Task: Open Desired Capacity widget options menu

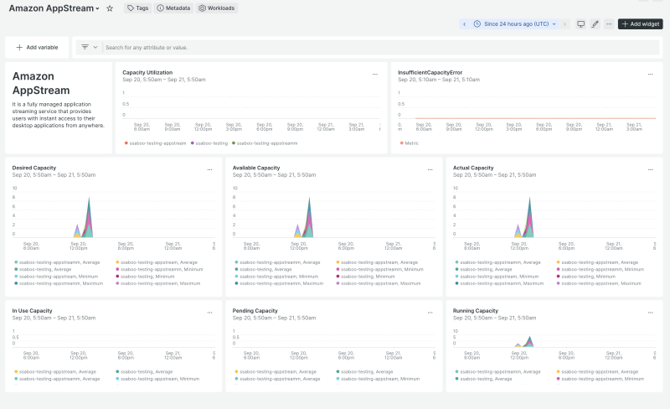Action: tap(210, 170)
